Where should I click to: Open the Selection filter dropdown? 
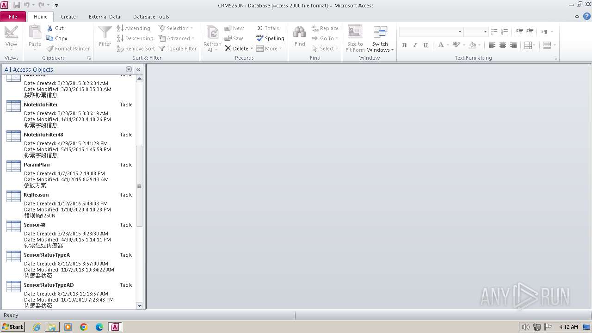[x=176, y=28]
